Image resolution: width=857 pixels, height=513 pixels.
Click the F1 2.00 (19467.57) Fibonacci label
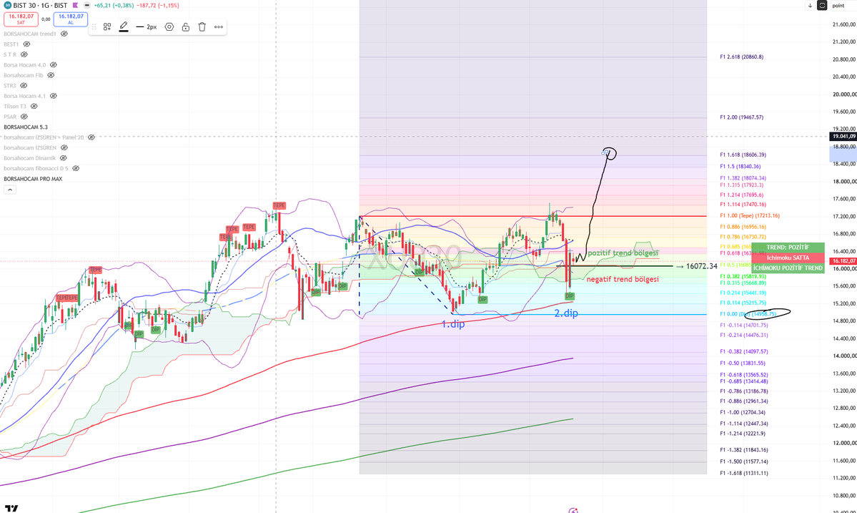pyautogui.click(x=742, y=117)
